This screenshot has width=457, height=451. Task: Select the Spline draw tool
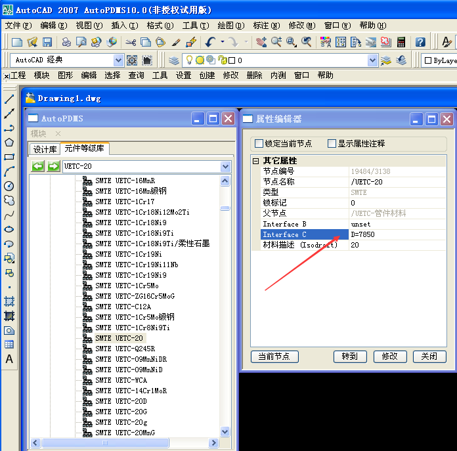point(9,215)
